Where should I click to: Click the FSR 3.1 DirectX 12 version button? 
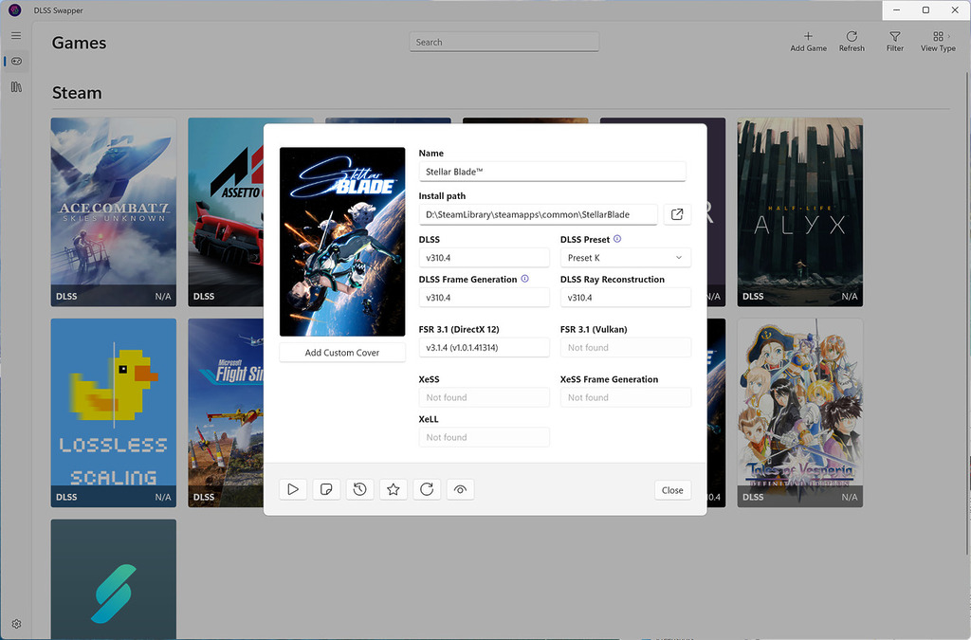(485, 347)
